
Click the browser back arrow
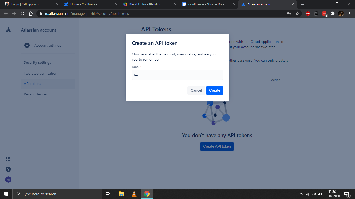click(x=6, y=13)
